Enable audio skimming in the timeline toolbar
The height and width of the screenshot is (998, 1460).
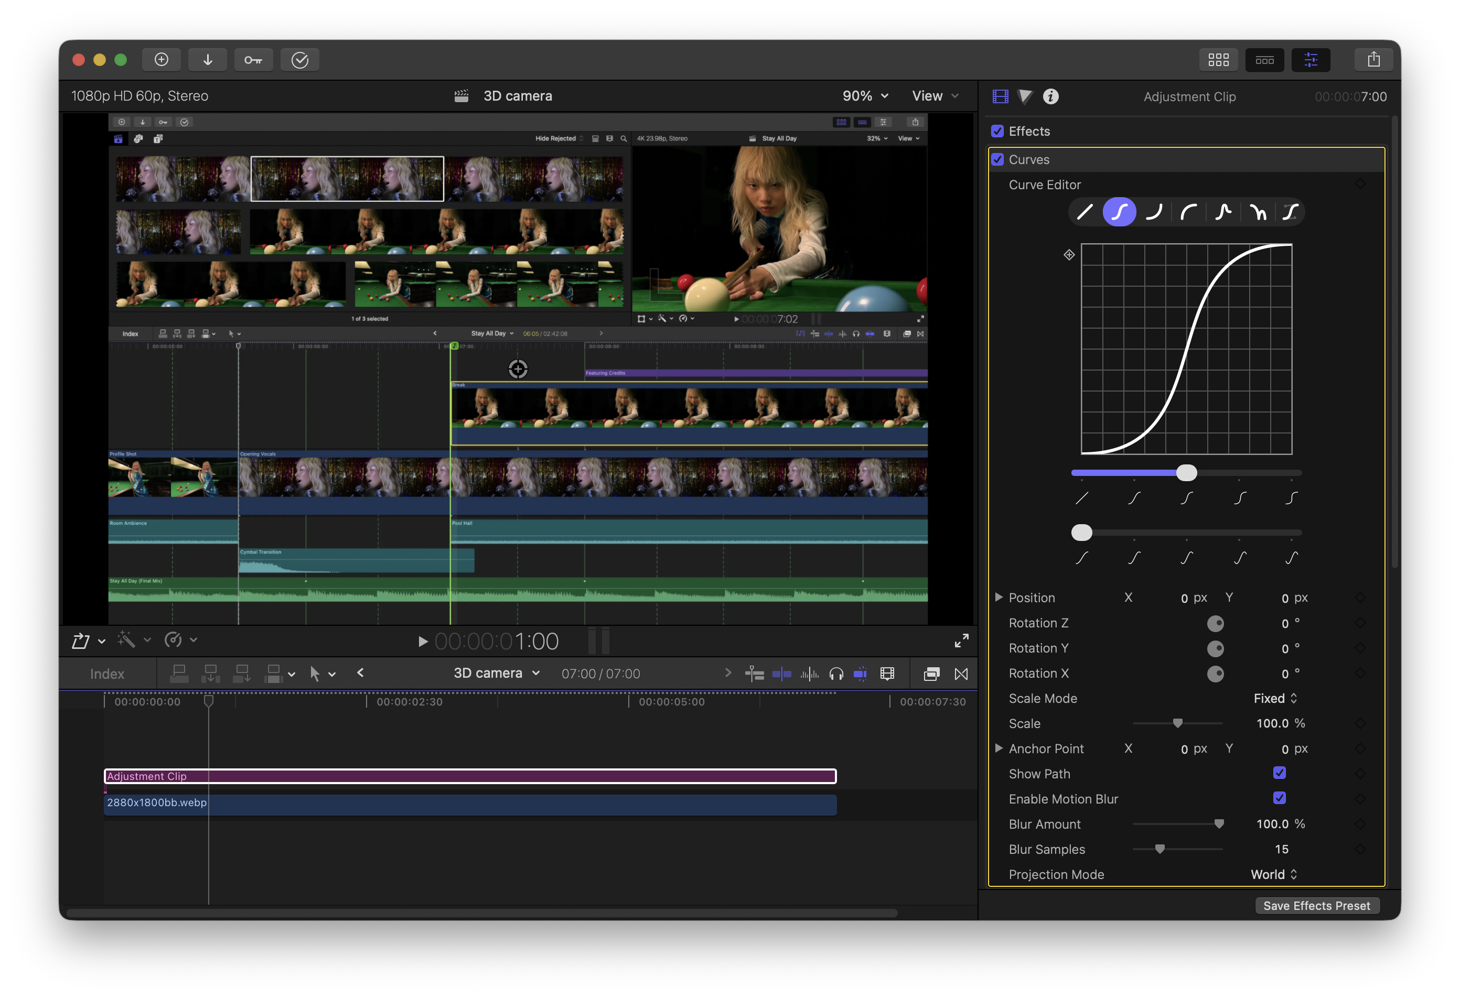point(810,674)
